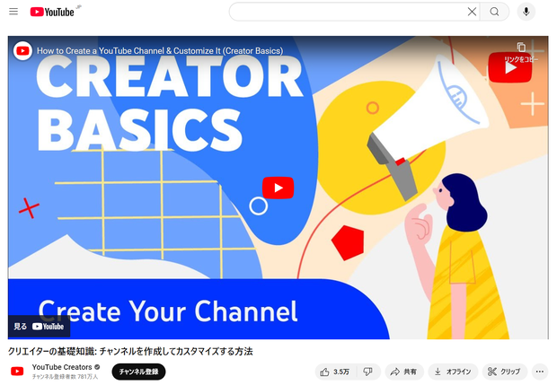Click 見る YouTube watch button

tap(39, 327)
